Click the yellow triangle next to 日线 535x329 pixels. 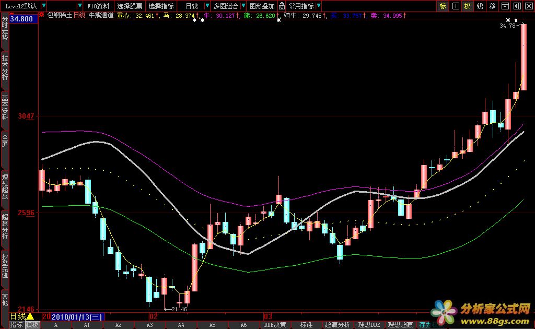pos(30,316)
